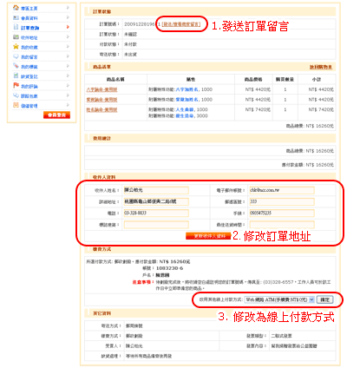Open the online payment method dropdown
Viewport: 347px width, 368px height.
tap(279, 299)
